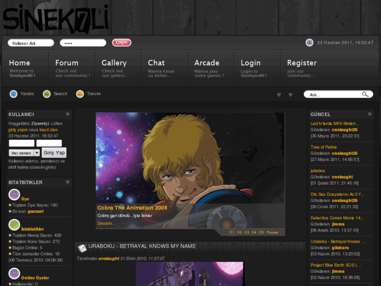381x286 pixels.
Task: Click the green İstatistikler icon
Action: (14, 225)
